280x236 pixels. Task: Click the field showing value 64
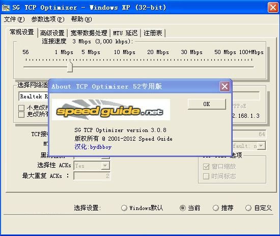pyautogui.click(x=249, y=134)
